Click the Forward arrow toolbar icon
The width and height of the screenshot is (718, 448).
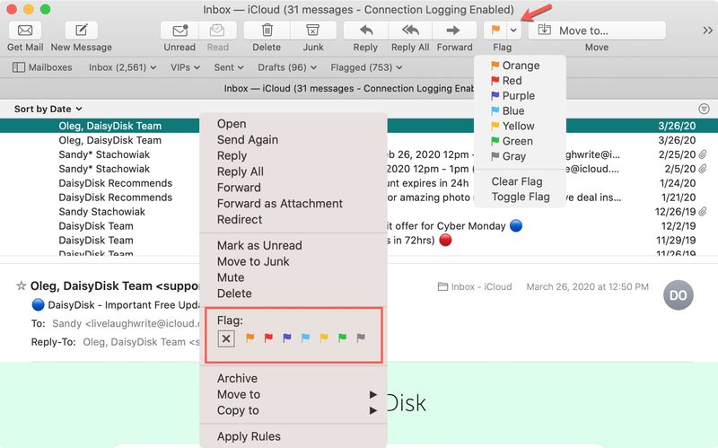(x=454, y=31)
